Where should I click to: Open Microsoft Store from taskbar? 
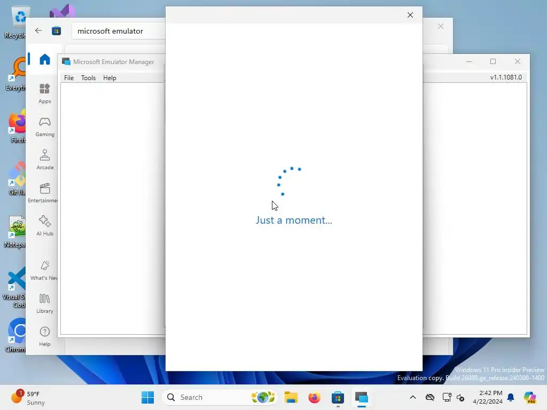(x=338, y=397)
